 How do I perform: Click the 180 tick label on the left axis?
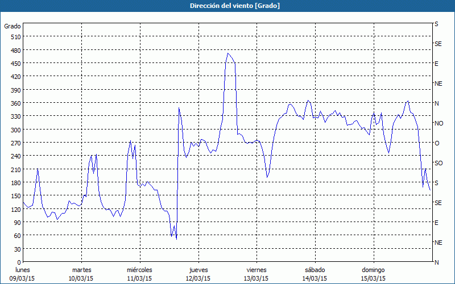point(14,183)
